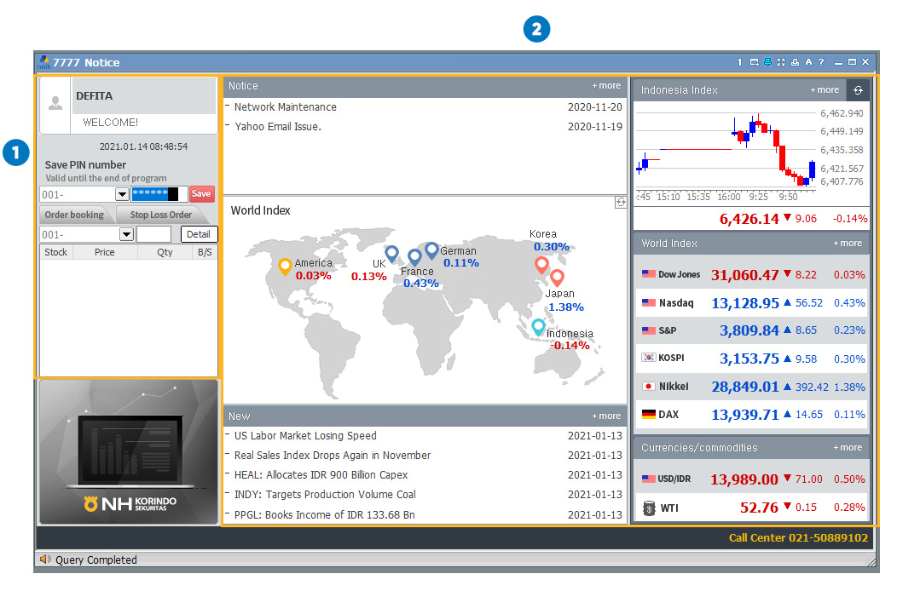Open the Network Maintenance notice
This screenshot has width=897, height=591.
(285, 107)
